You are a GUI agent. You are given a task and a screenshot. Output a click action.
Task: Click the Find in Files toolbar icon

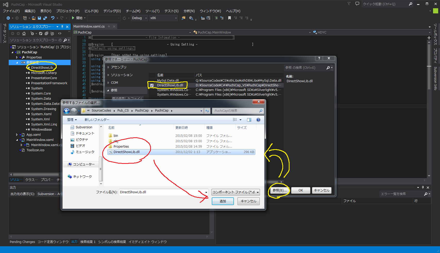[183, 18]
